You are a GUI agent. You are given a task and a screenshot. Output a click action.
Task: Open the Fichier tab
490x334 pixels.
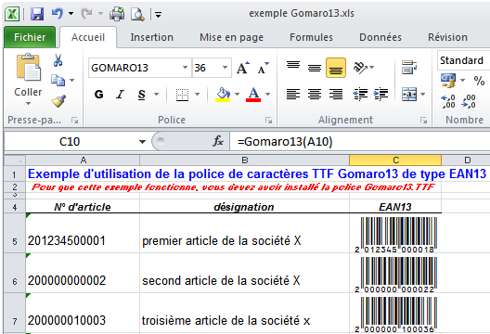coord(30,37)
